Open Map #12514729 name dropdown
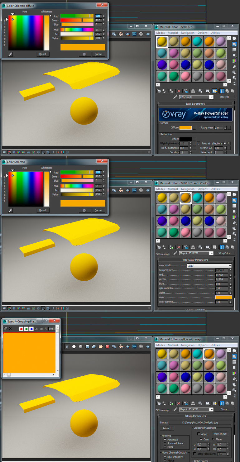240x462 pixels. pos(212,253)
